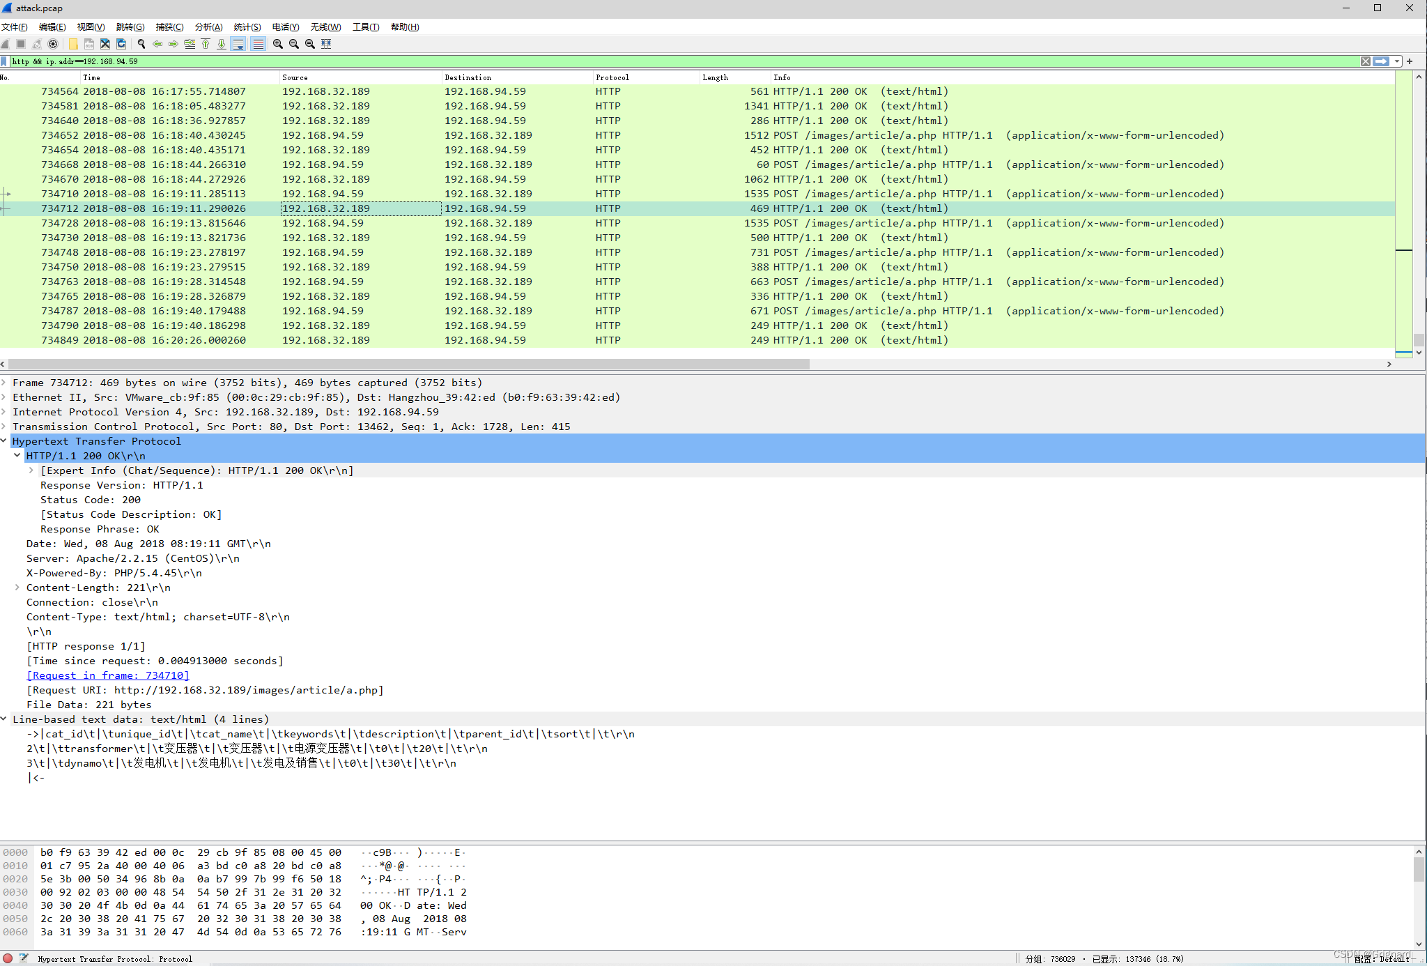Viewport: 1427px width, 966px height.
Task: Click the stop capture square icon
Action: click(21, 44)
